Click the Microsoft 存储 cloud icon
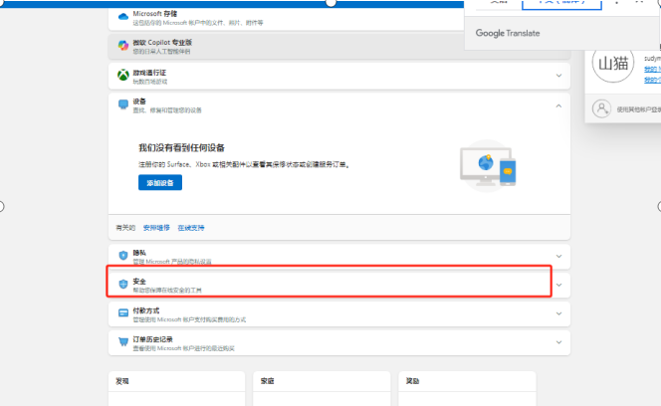Image resolution: width=661 pixels, height=406 pixels. [x=123, y=18]
